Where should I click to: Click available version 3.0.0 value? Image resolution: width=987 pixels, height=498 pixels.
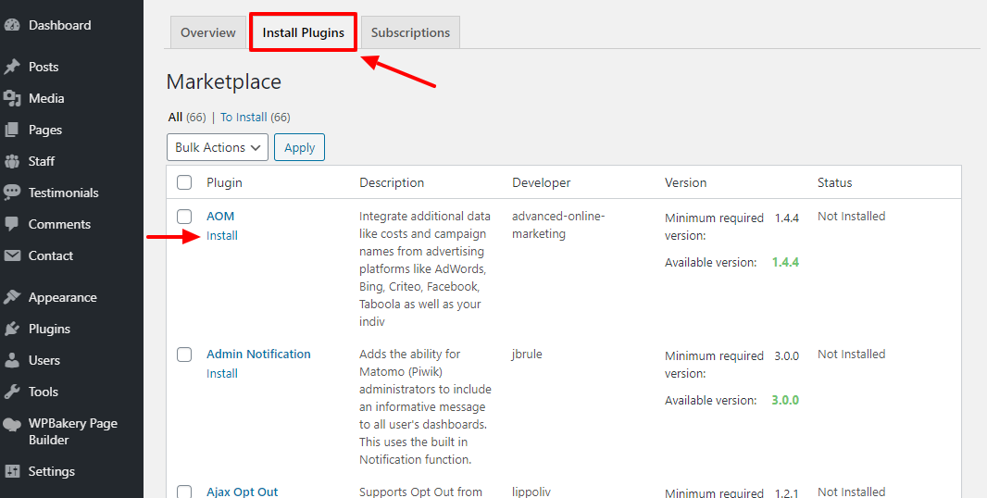785,400
